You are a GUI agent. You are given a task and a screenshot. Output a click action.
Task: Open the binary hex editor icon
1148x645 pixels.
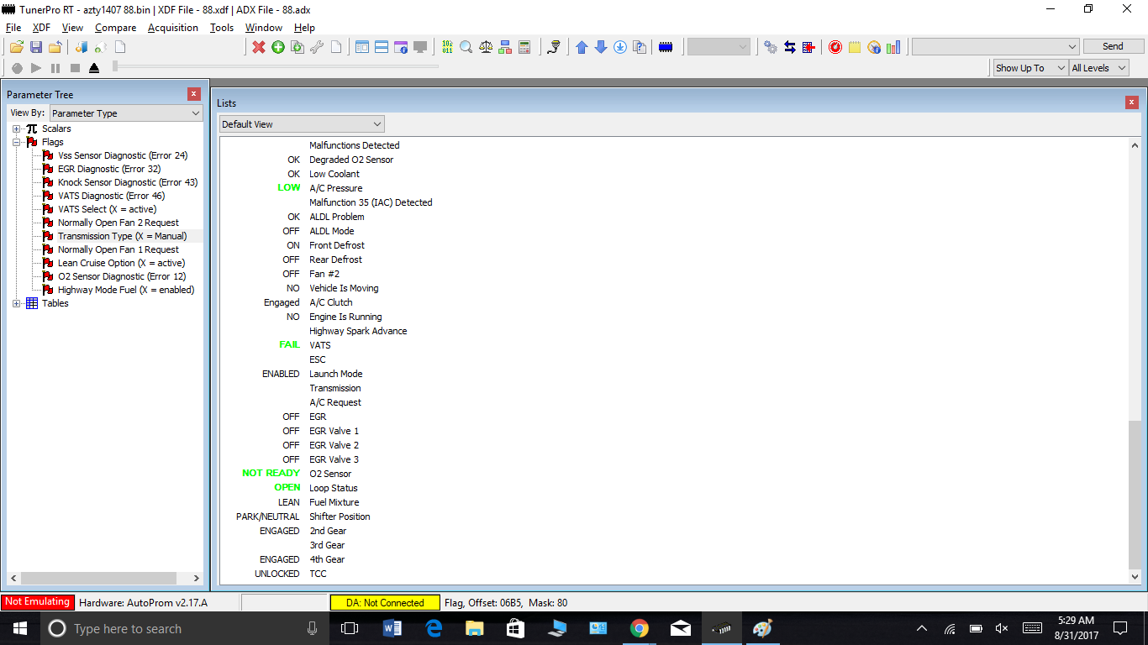point(447,47)
